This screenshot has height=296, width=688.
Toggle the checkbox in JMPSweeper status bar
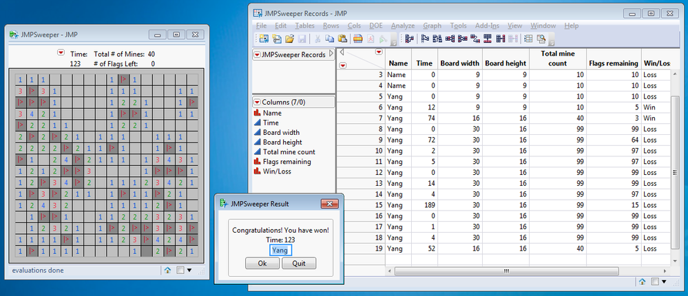pyautogui.click(x=180, y=271)
